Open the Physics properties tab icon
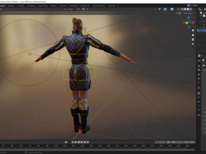This screenshot has height=154, width=206. (199, 98)
